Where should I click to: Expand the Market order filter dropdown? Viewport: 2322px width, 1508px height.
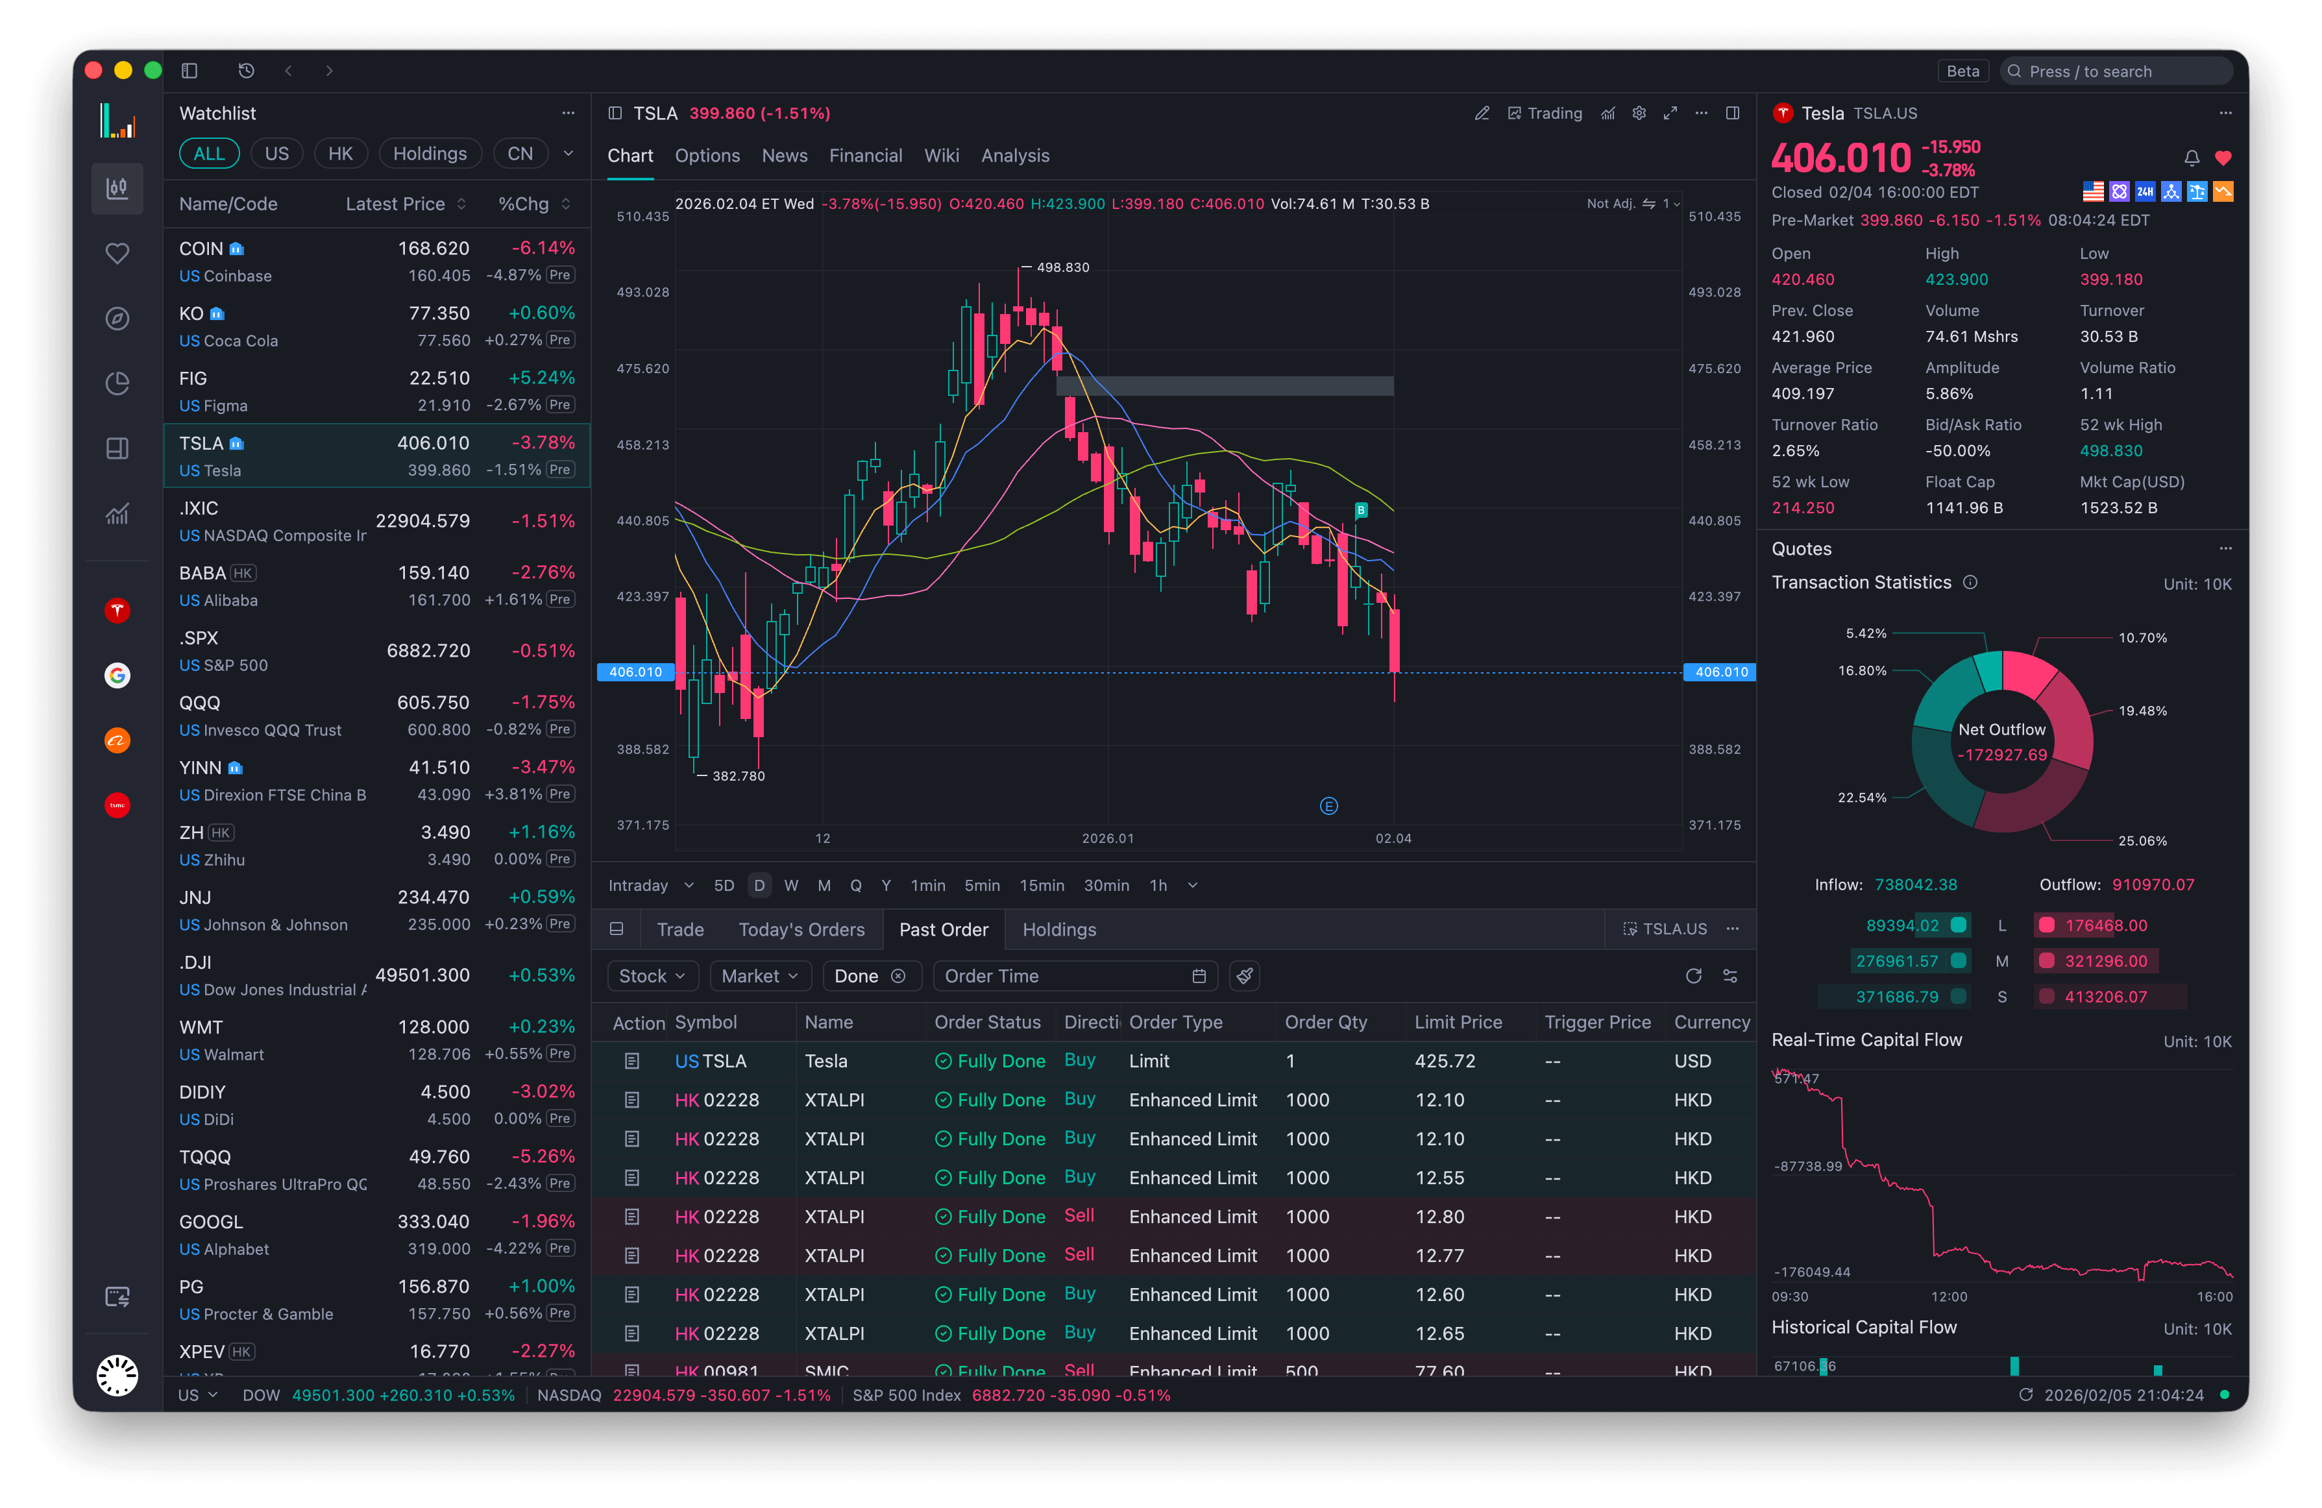(760, 975)
